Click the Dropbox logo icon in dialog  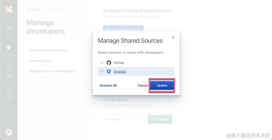click(109, 71)
